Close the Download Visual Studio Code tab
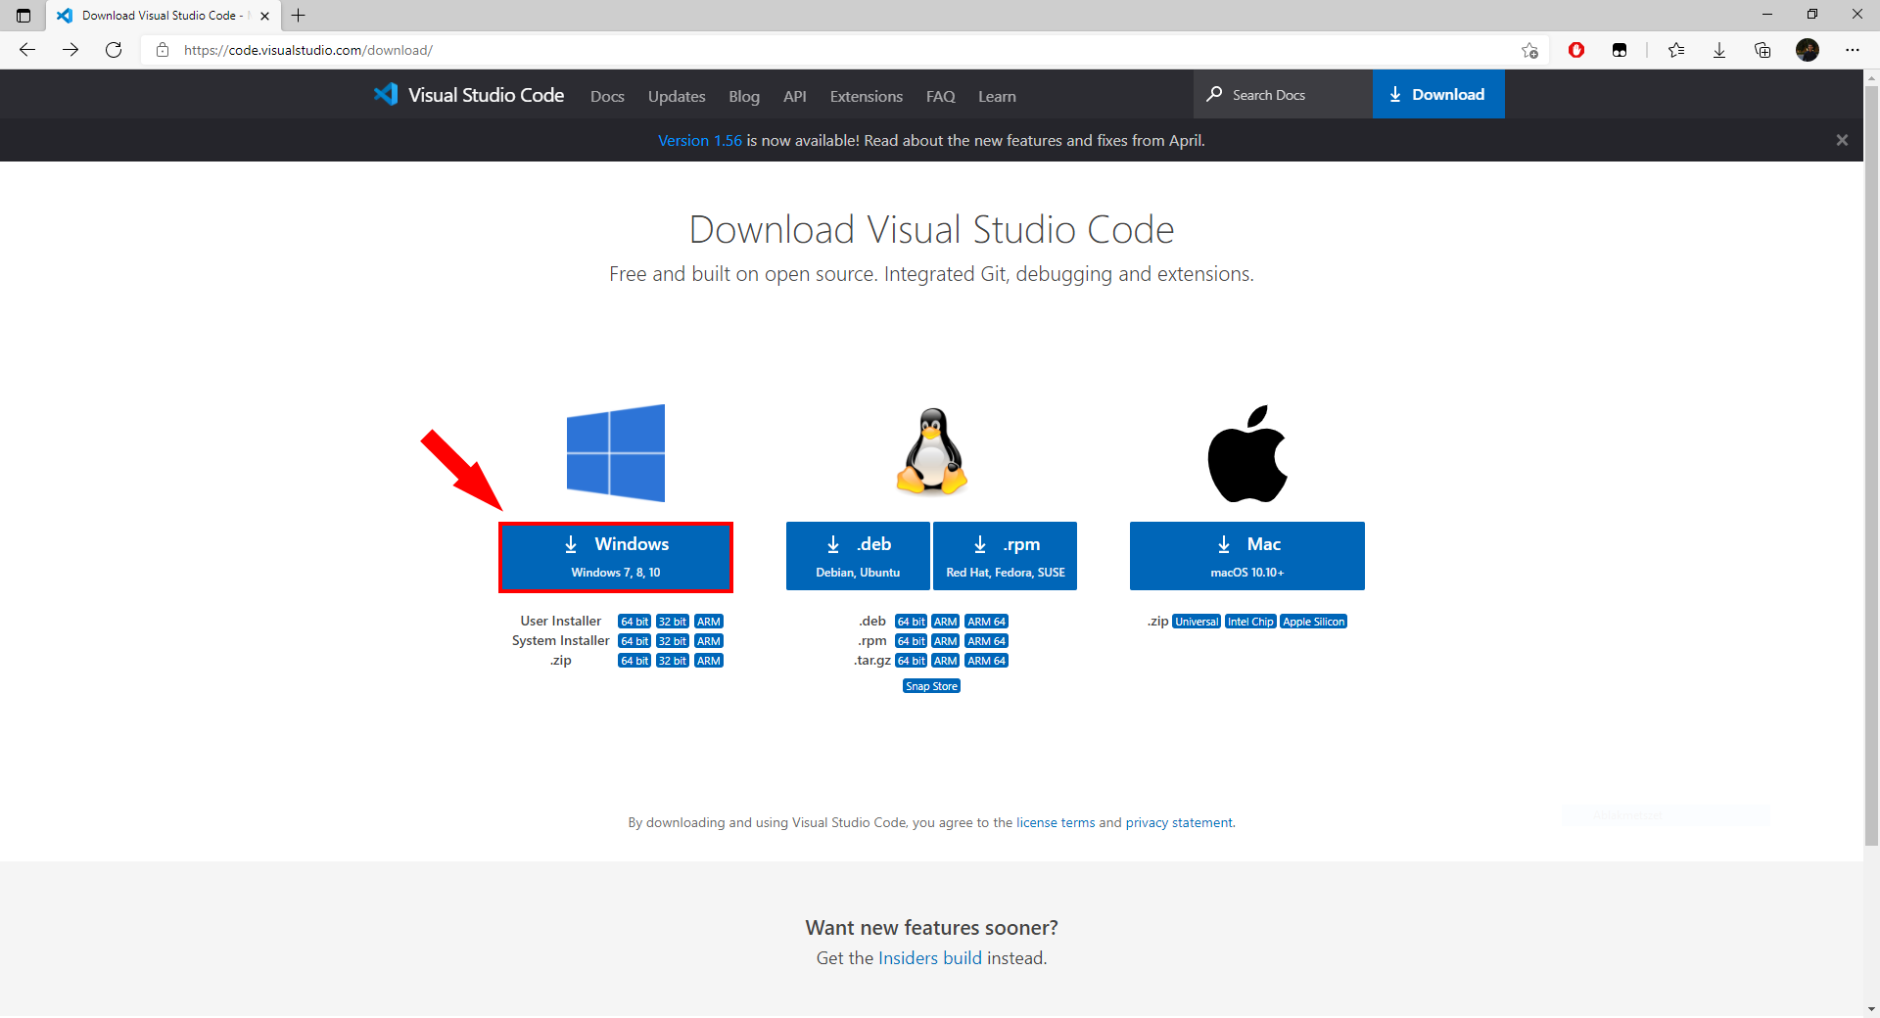Image resolution: width=1880 pixels, height=1018 pixels. point(264,16)
